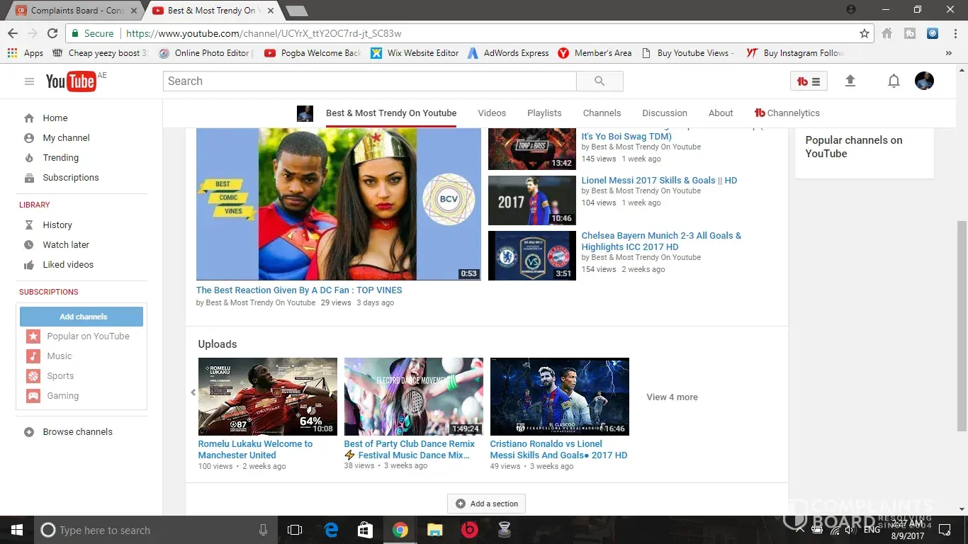Open the Playlists tab
968x544 pixels.
(544, 113)
